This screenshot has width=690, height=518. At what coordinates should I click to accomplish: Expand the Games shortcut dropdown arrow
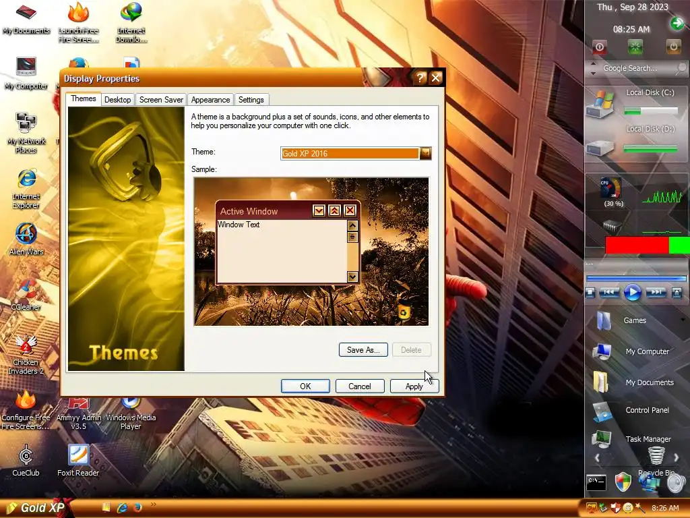[683, 320]
